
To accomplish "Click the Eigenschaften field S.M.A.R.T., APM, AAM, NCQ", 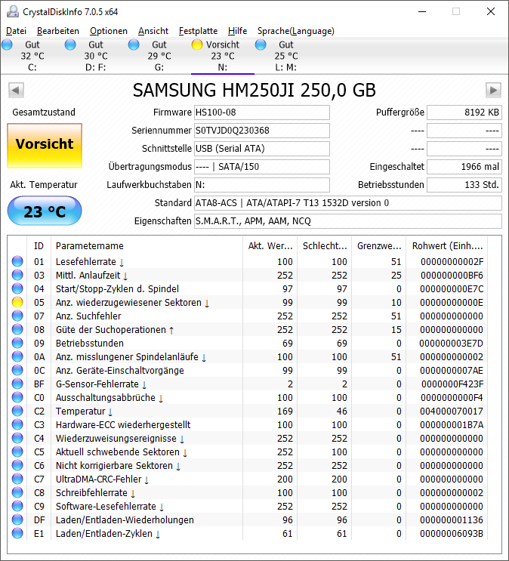I will [348, 221].
